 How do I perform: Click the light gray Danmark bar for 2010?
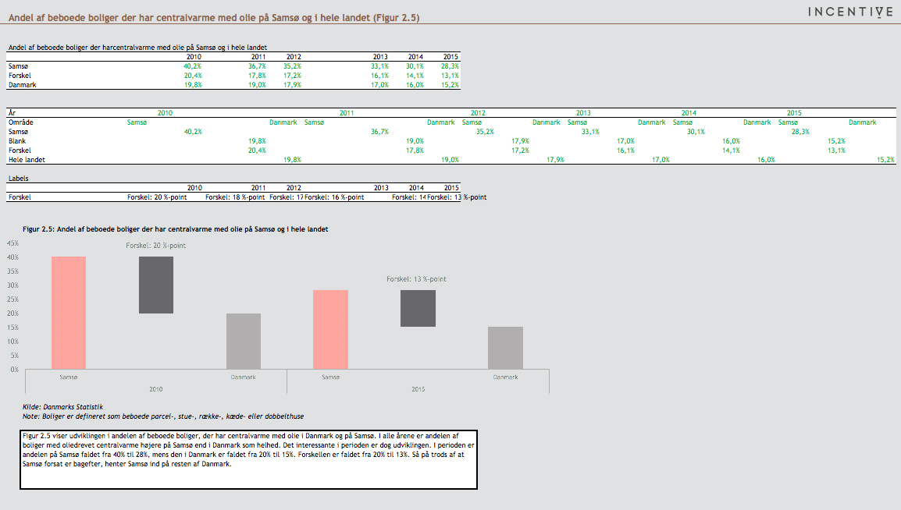coord(243,341)
